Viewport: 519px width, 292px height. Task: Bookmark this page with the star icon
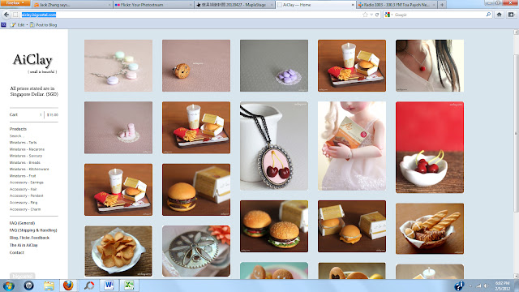365,15
